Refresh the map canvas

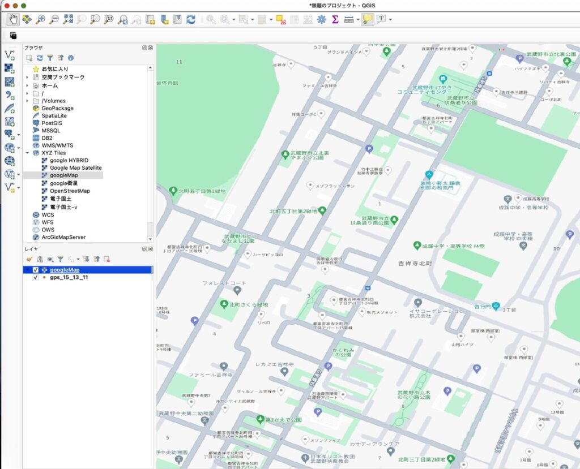point(191,19)
